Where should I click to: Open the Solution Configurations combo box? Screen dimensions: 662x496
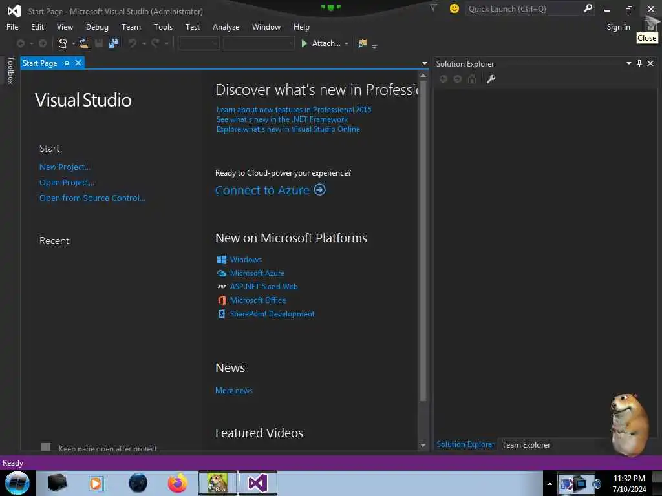198,43
